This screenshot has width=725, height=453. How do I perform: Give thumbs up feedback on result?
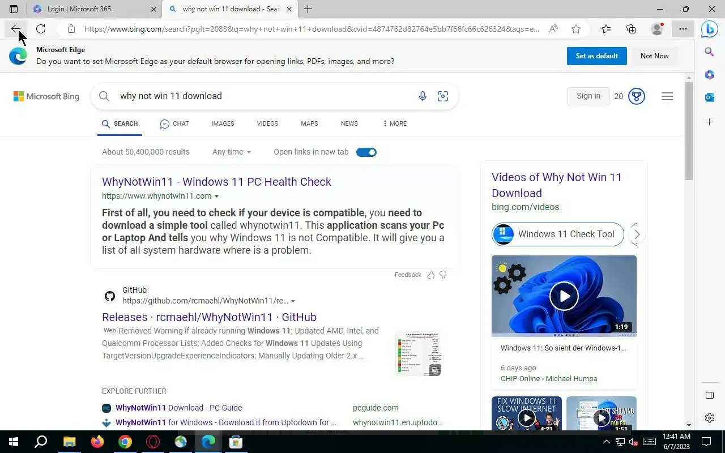coord(431,275)
